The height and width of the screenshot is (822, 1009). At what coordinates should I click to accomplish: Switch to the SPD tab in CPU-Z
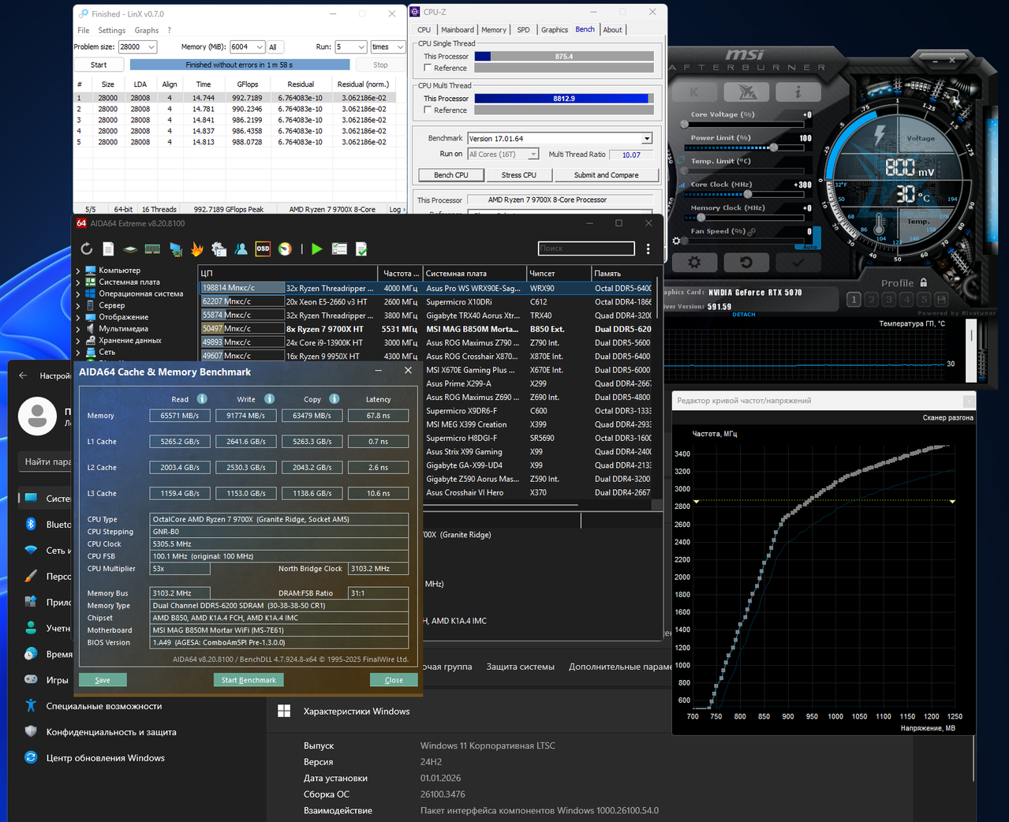tap(523, 30)
